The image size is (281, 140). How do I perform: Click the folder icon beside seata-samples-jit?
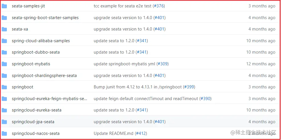coord(4,6)
